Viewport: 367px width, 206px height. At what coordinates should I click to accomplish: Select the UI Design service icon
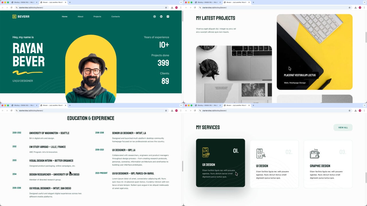pyautogui.click(x=261, y=153)
